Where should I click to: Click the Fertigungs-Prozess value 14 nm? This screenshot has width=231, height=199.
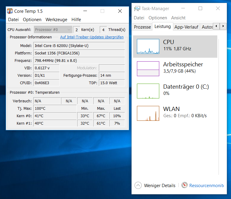(x=112, y=76)
